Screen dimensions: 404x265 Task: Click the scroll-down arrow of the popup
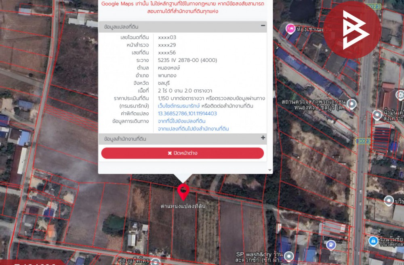[269, 170]
